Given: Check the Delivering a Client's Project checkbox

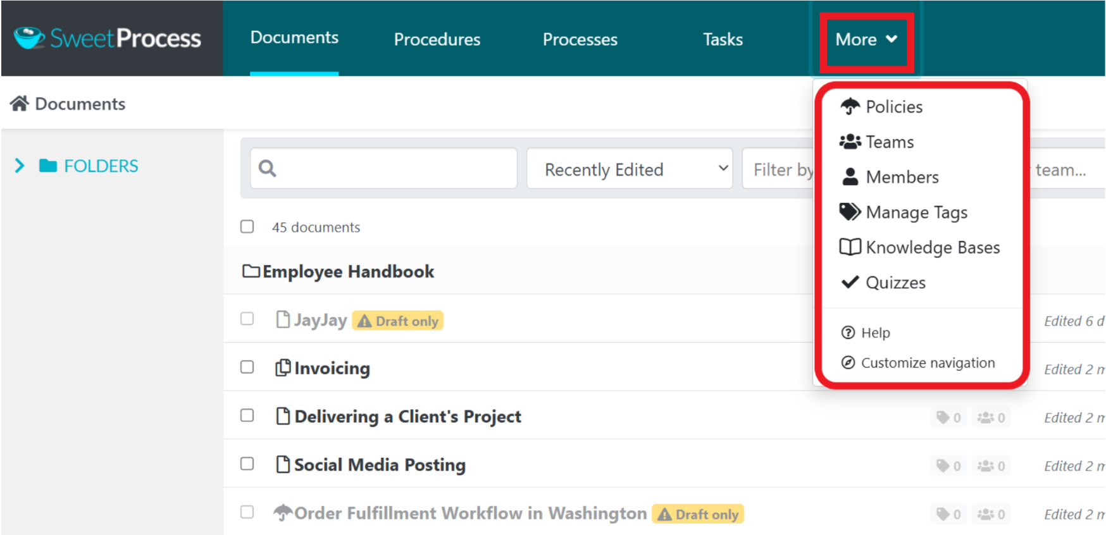Looking at the screenshot, I should [247, 415].
